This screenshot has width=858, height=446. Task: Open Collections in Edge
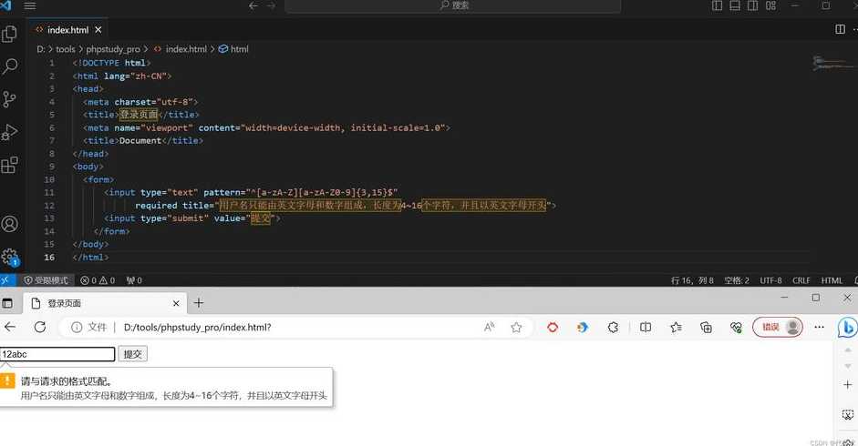(x=706, y=327)
